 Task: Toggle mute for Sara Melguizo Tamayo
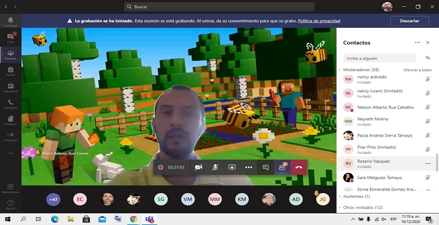(428, 177)
